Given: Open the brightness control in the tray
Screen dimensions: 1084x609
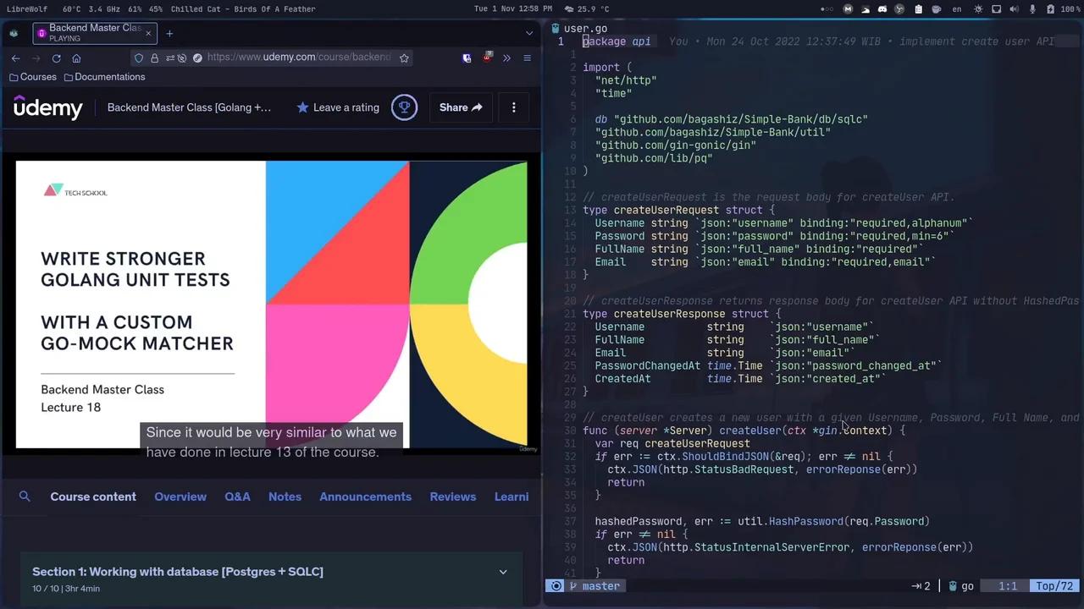Looking at the screenshot, I should point(977,8).
